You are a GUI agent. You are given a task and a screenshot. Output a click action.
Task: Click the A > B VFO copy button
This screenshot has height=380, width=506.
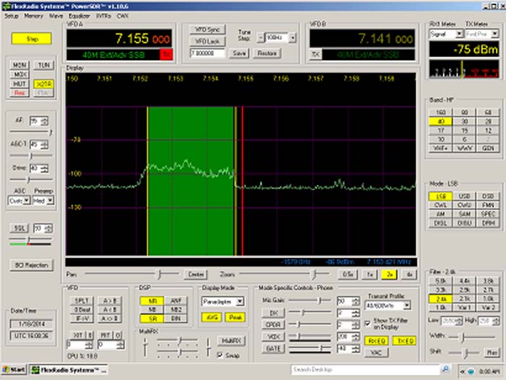point(109,301)
